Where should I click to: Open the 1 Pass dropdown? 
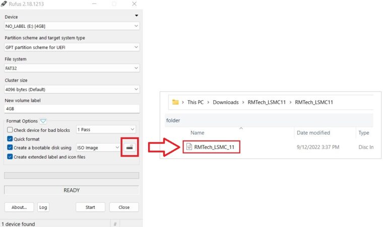pyautogui.click(x=106, y=130)
